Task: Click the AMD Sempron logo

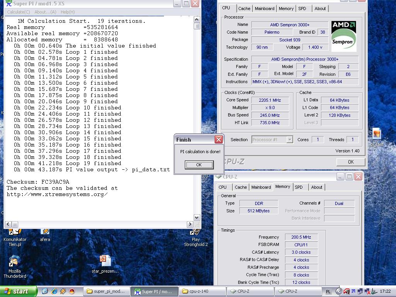Action: tap(344, 36)
